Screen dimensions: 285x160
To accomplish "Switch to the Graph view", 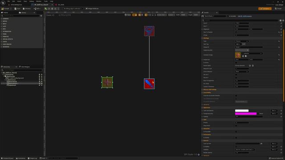I will click(278, 8).
